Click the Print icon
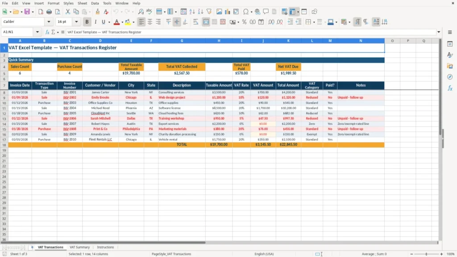Screen dimensions: 457x257 [x=49, y=12]
